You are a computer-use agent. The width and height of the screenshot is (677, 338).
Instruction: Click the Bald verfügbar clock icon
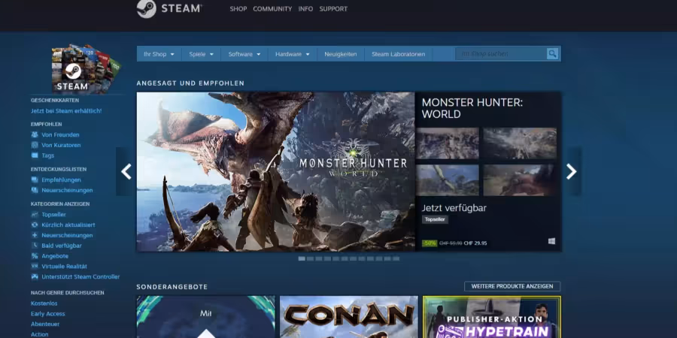(x=35, y=246)
